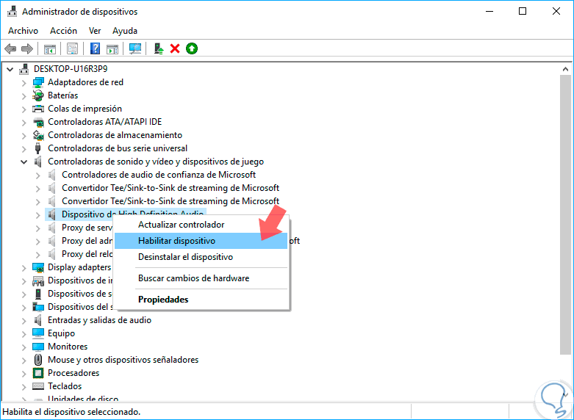Open the Ayuda menu
The height and width of the screenshot is (420, 574).
tap(125, 31)
